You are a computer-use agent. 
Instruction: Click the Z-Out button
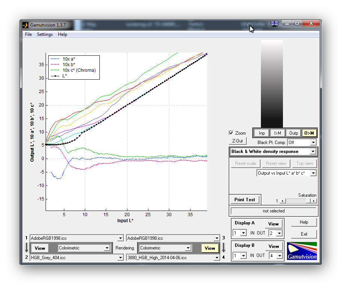pyautogui.click(x=238, y=141)
